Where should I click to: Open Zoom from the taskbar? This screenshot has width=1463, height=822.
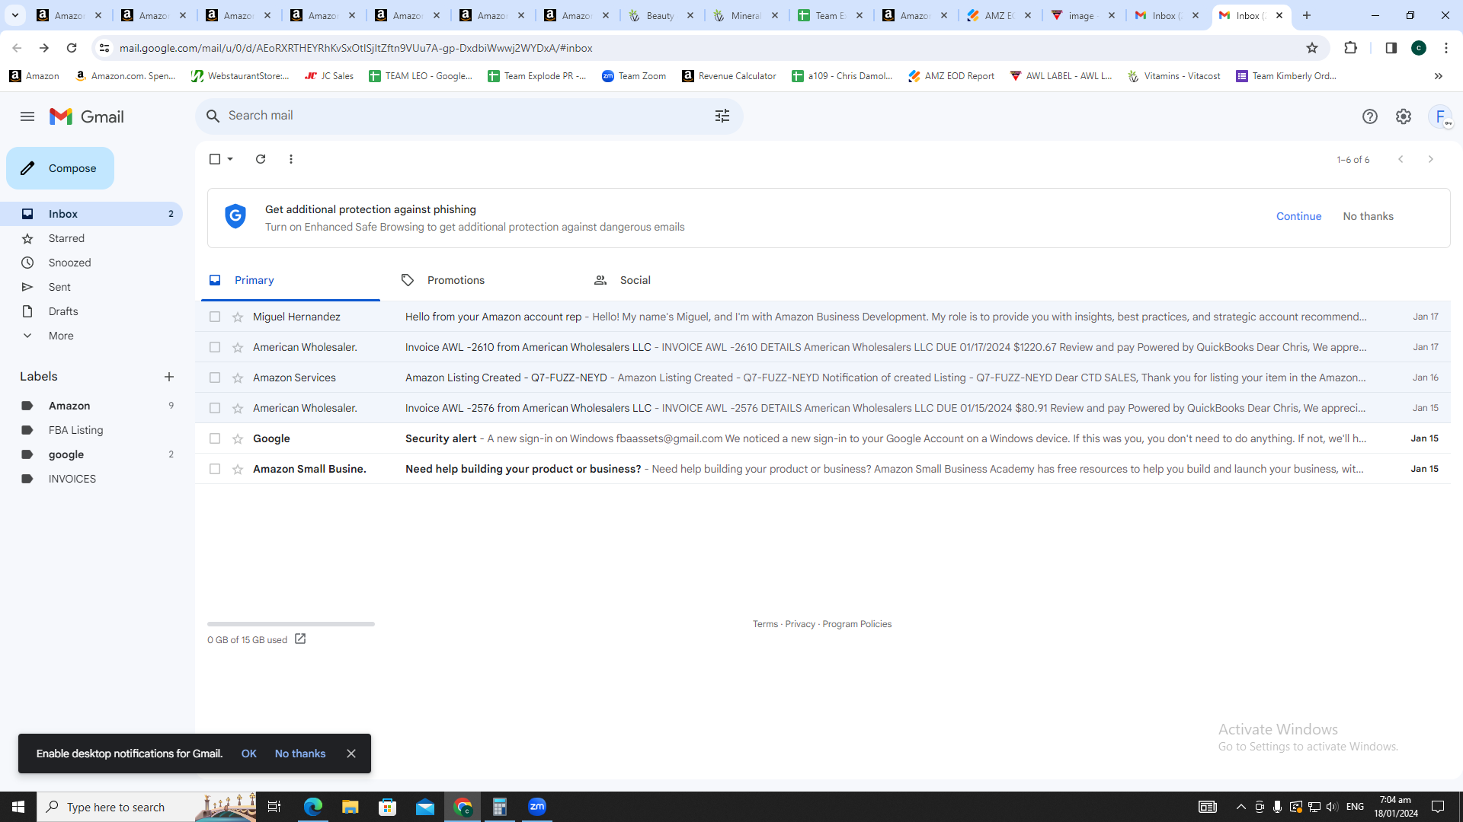point(537,807)
